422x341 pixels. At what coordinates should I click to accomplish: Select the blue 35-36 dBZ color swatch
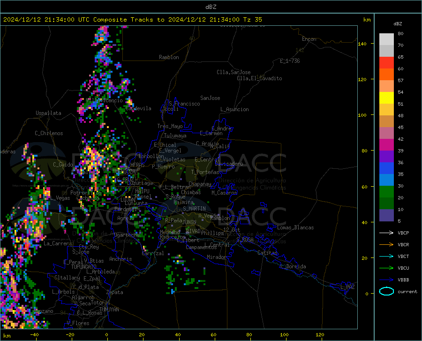tap(386, 168)
